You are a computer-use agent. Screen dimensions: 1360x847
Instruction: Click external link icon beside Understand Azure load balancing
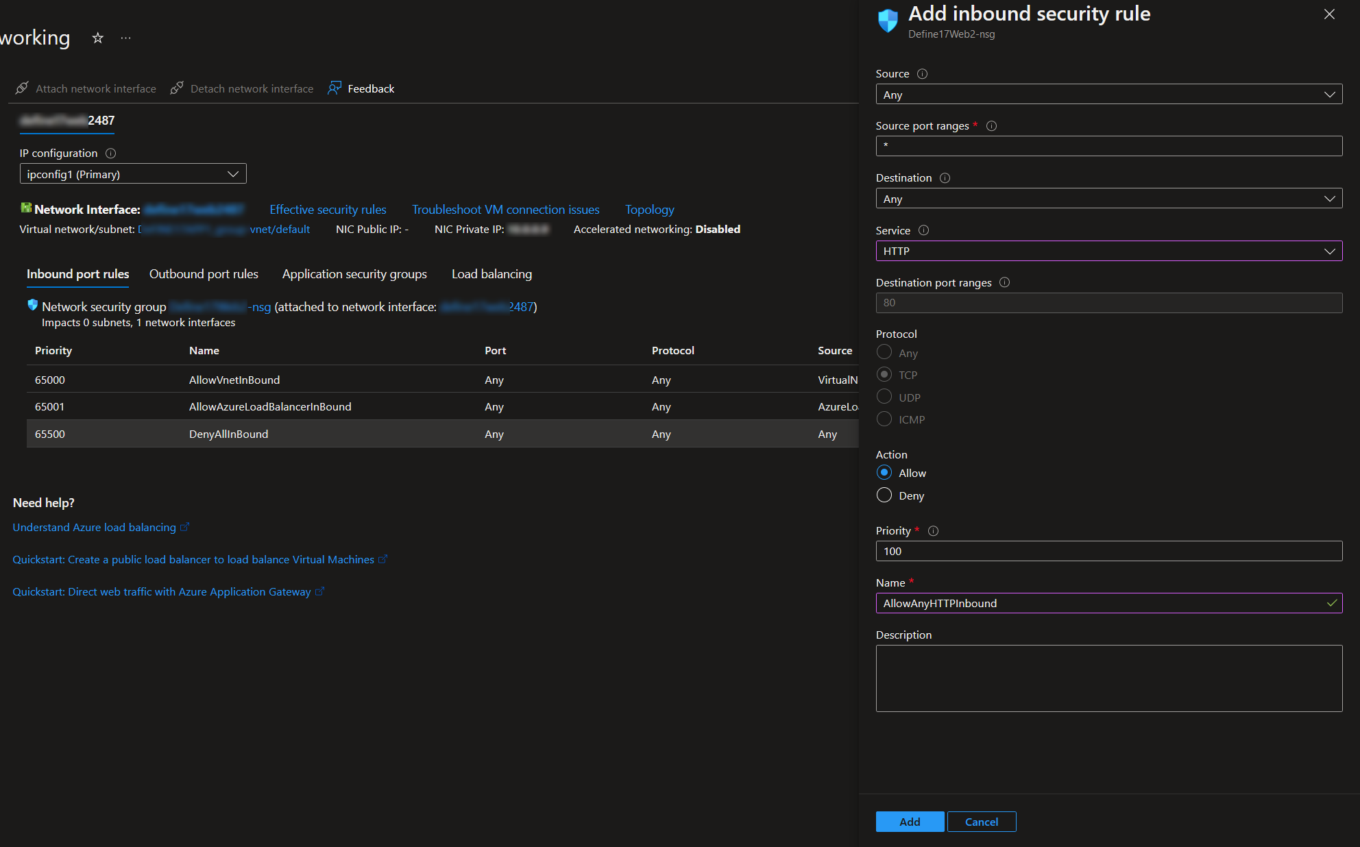(184, 527)
